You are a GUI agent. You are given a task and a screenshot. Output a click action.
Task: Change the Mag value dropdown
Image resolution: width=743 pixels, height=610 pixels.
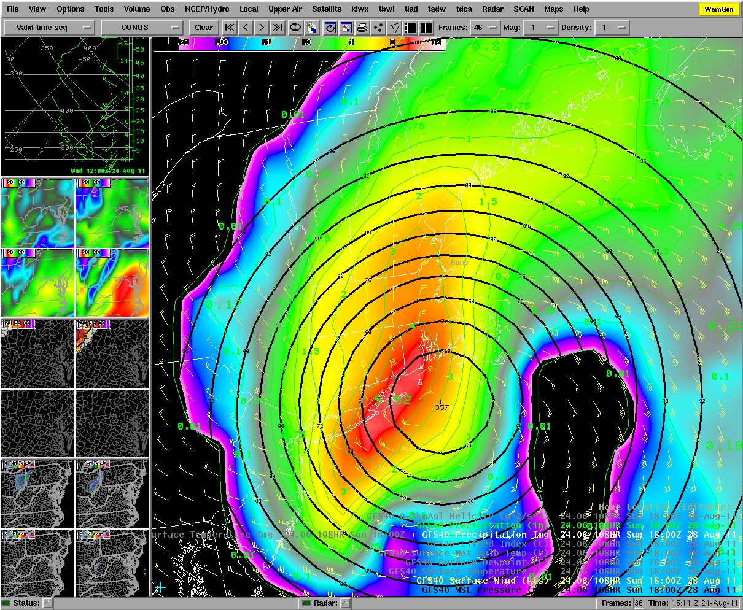(x=540, y=28)
